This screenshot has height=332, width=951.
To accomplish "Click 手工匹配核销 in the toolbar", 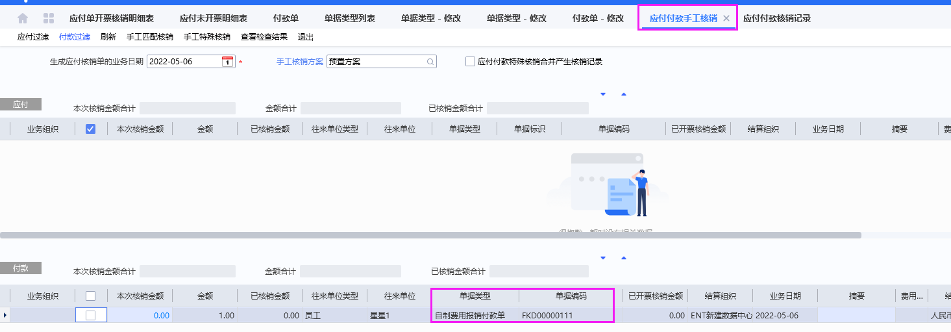I will pos(150,37).
